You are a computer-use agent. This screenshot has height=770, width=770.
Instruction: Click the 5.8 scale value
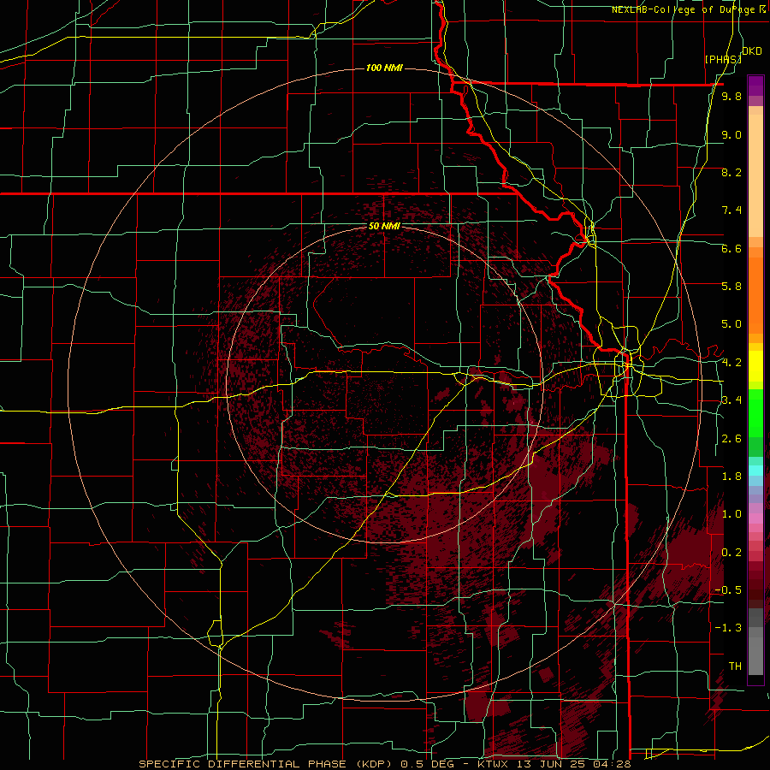tap(731, 286)
